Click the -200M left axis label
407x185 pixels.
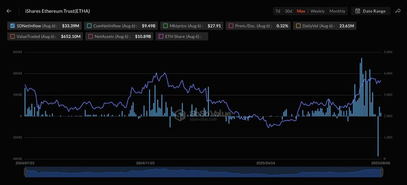17,137
